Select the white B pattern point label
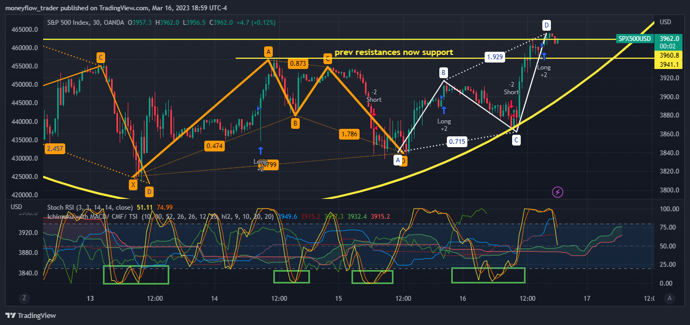 tap(444, 72)
